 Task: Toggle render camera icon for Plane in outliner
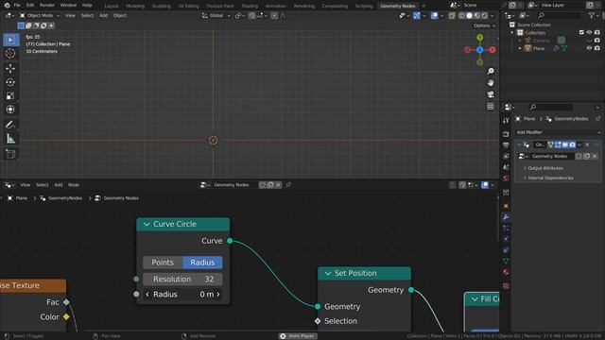coord(597,48)
